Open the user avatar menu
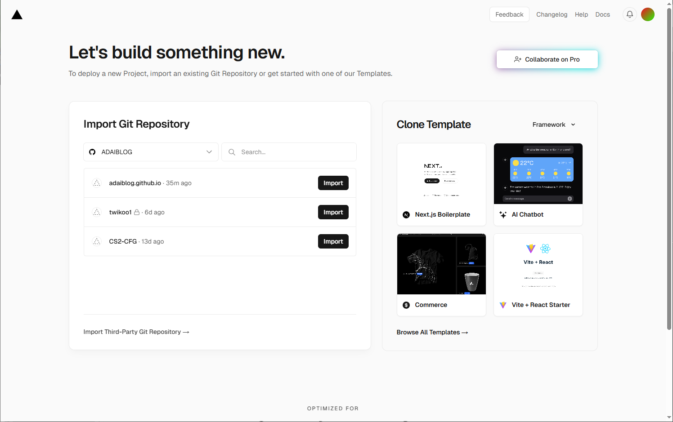Viewport: 673px width, 422px height. click(x=647, y=14)
